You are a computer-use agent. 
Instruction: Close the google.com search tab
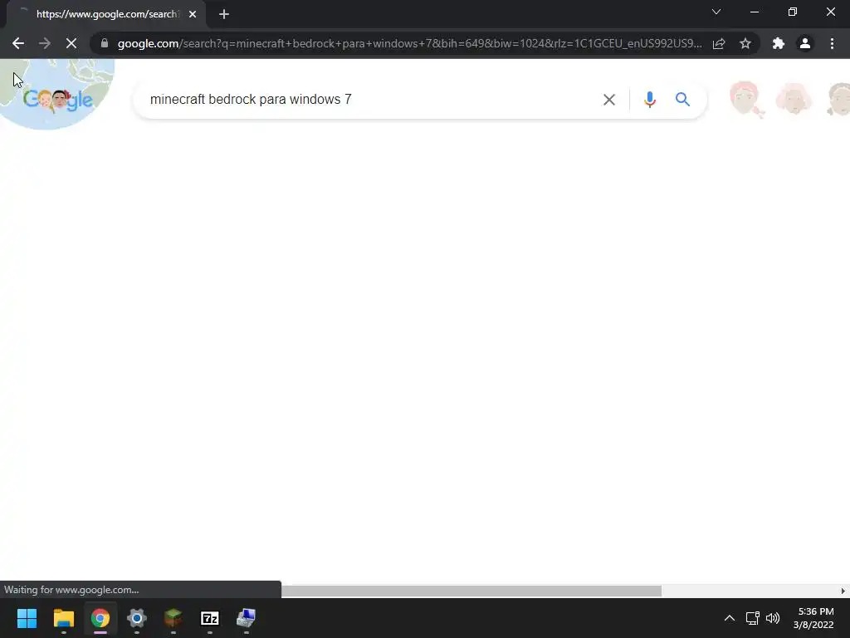point(193,14)
